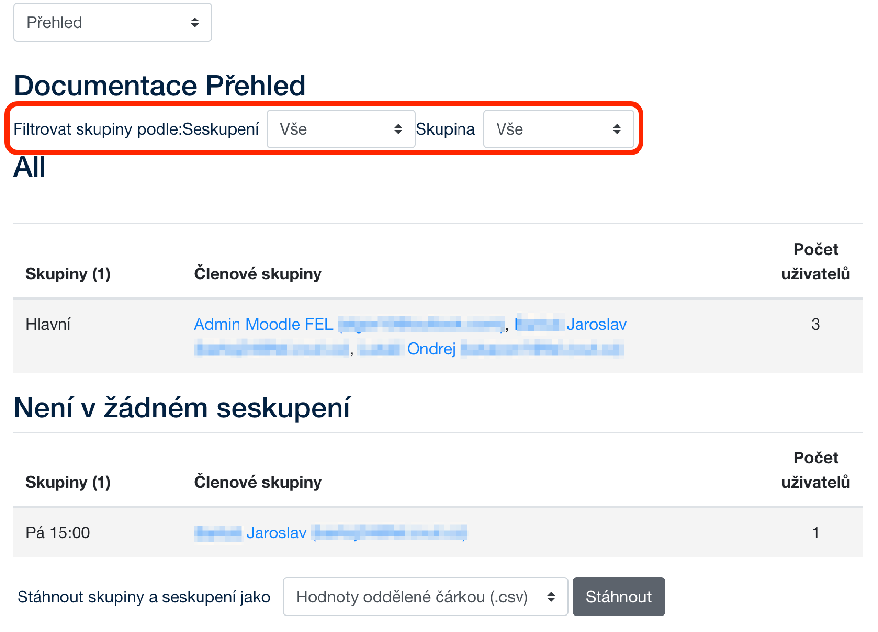Open the Admin Moodle FEL user link
The height and width of the screenshot is (632, 878).
(x=263, y=324)
